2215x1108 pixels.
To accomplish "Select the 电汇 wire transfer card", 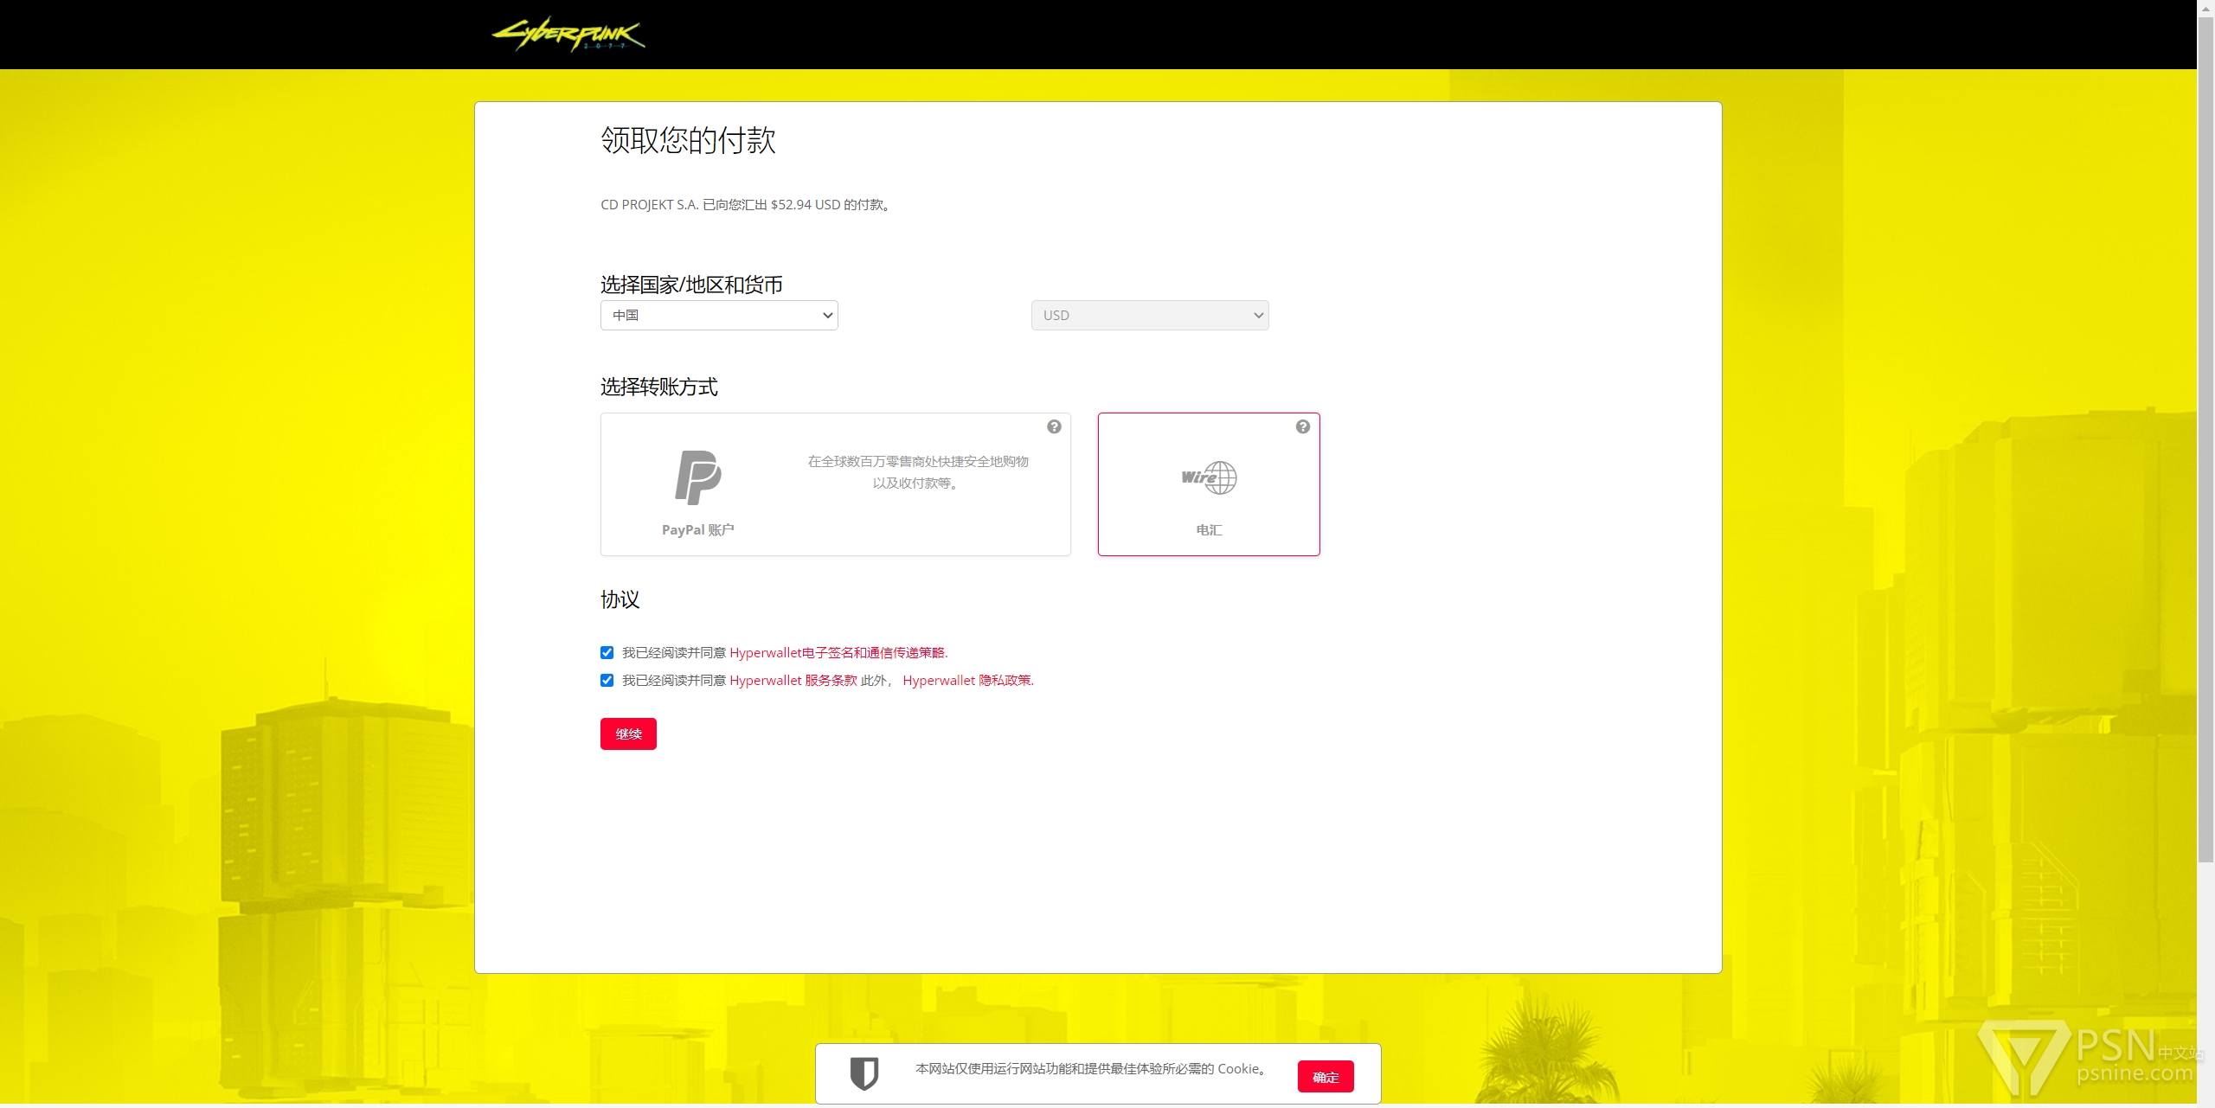I will 1209,529.
